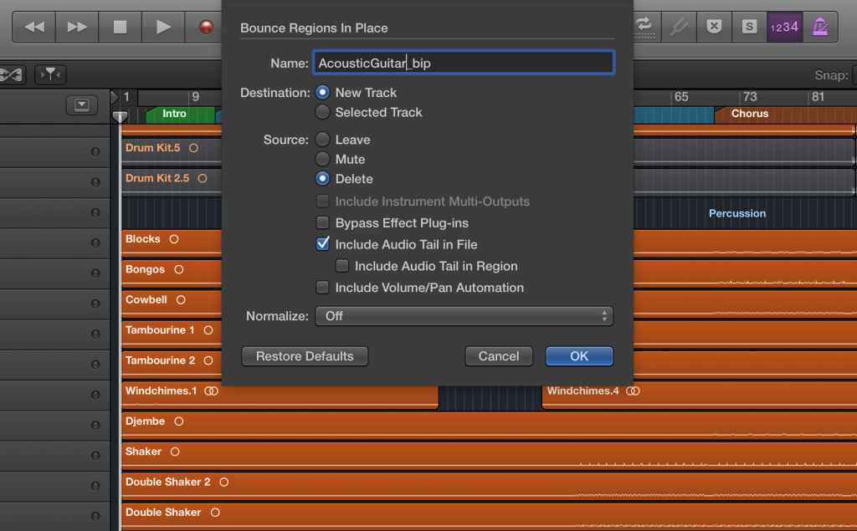Click the mono circle icon on Bongos region
857x531 pixels.
(x=179, y=270)
